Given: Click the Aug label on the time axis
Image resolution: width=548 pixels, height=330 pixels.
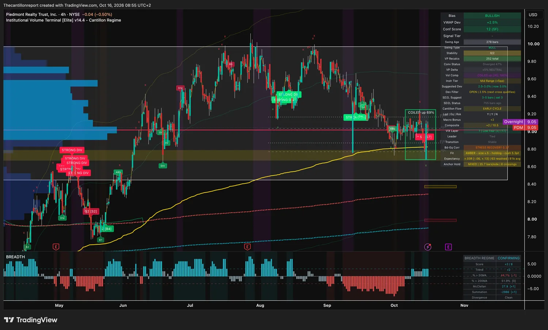Looking at the screenshot, I should click(260, 305).
